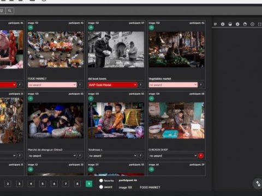Open the FOOD MARKET aerial market thumbnail

56,50
